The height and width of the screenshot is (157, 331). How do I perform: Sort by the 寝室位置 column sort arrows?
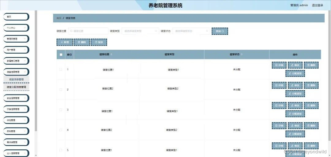112,55
